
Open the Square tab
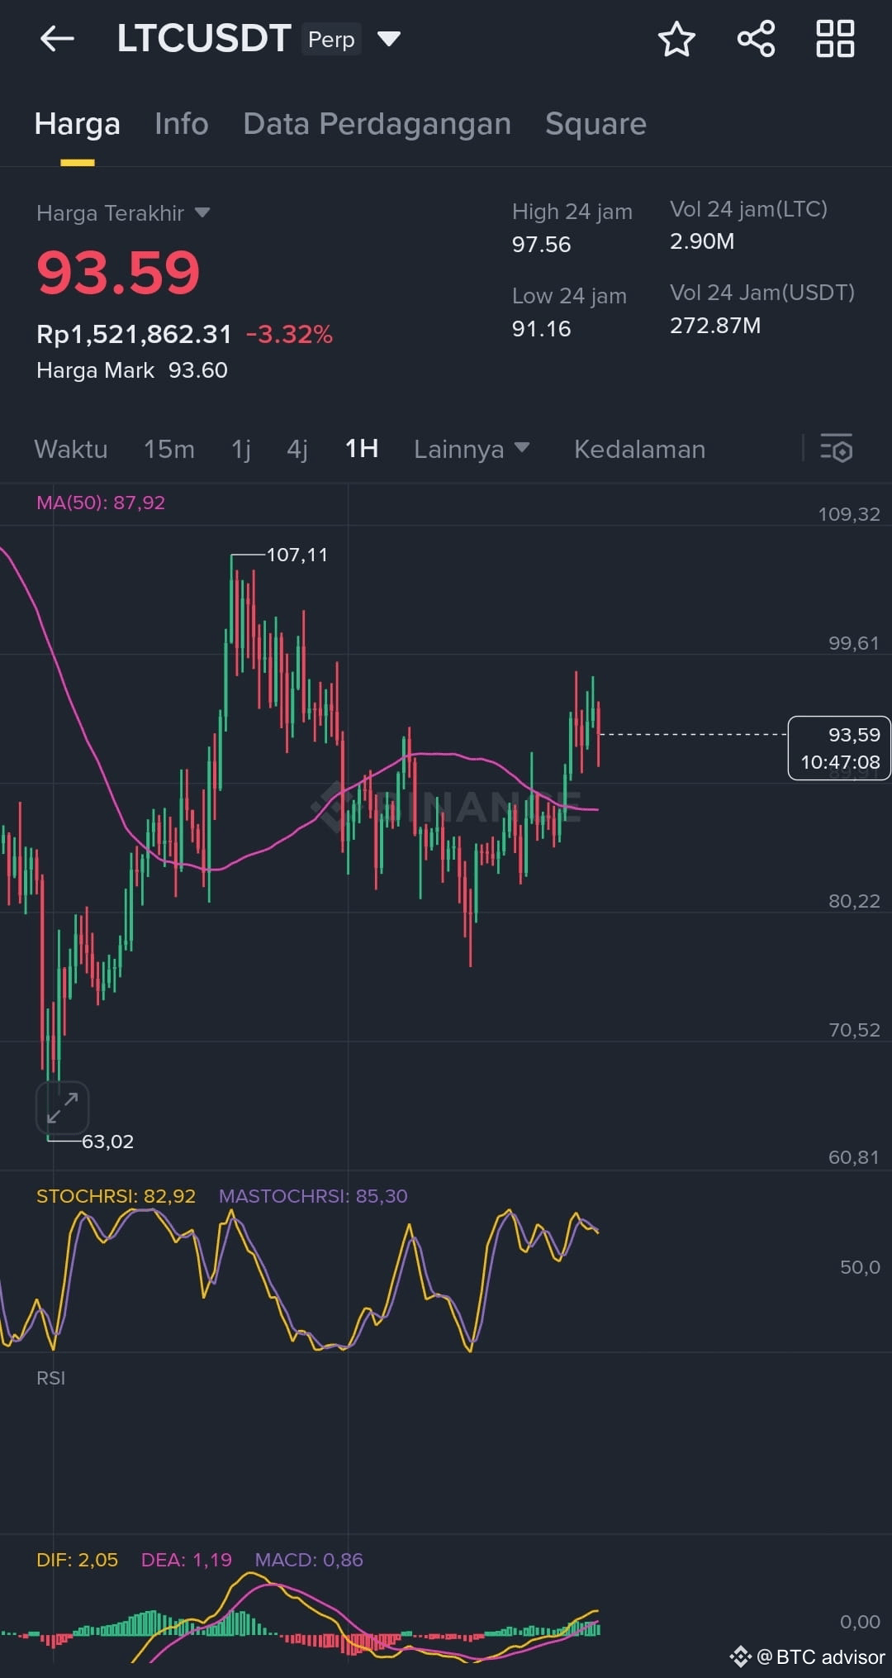(595, 124)
